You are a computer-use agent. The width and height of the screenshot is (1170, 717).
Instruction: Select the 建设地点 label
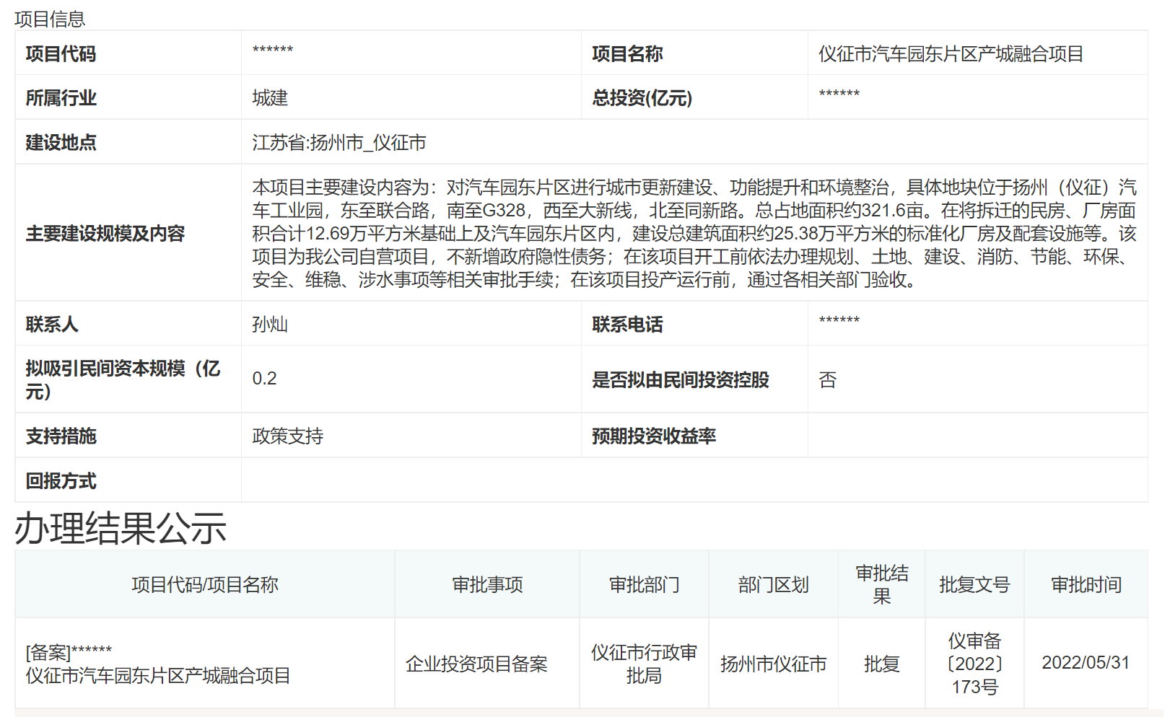61,143
